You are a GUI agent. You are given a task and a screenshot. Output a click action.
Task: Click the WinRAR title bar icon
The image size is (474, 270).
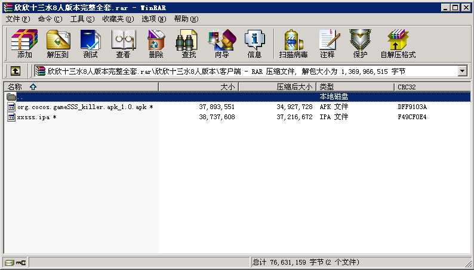pos(8,8)
